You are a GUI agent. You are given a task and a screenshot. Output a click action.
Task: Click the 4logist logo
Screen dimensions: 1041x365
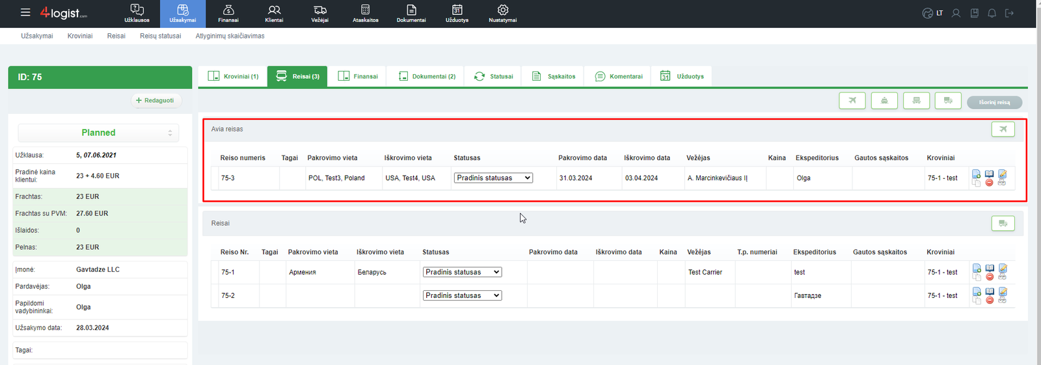pos(63,13)
